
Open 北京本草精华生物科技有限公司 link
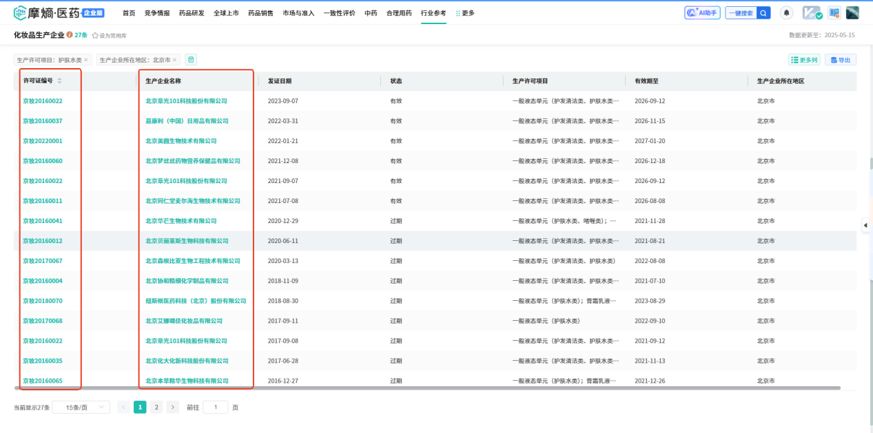click(187, 381)
